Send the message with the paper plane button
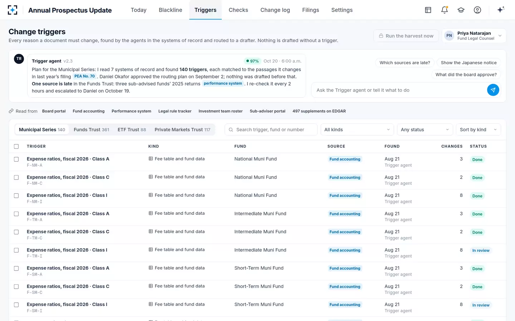The image size is (515, 321). tap(493, 90)
